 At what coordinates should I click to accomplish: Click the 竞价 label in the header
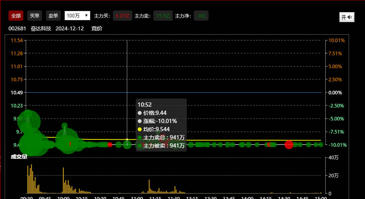(97, 28)
